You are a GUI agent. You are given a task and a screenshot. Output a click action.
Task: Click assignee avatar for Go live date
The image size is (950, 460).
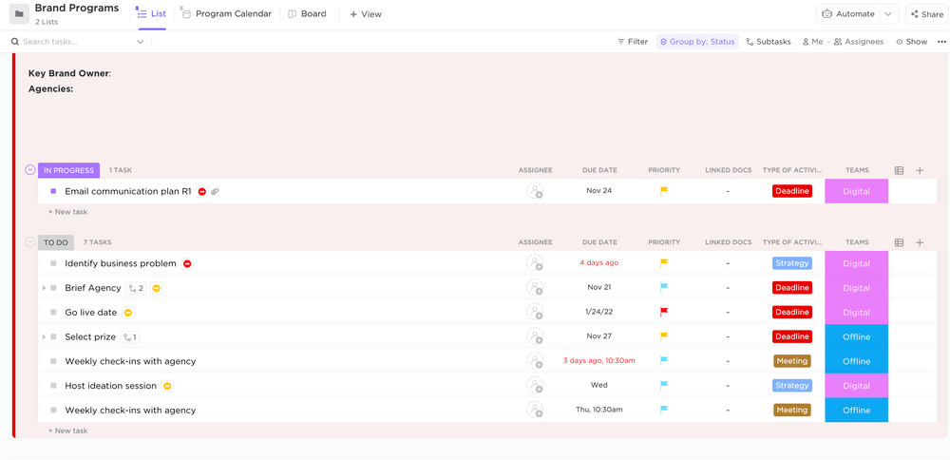coord(535,313)
